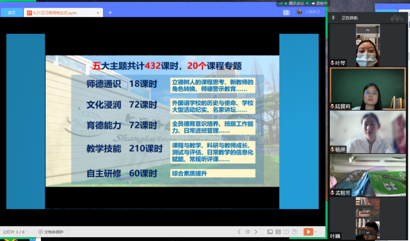Image resolution: width=410 pixels, height=241 pixels.
Task: Click the 小森林子 username label
Action: tap(312, 12)
